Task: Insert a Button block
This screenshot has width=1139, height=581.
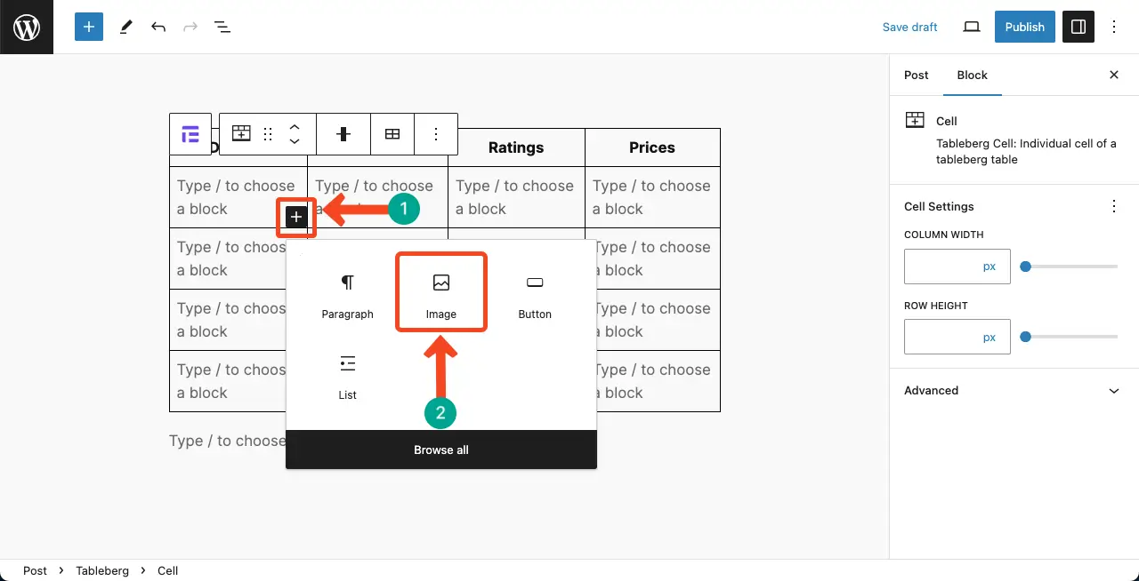Action: point(535,296)
